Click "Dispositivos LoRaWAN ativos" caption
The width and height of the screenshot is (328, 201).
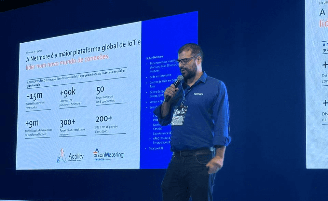(x=39, y=132)
